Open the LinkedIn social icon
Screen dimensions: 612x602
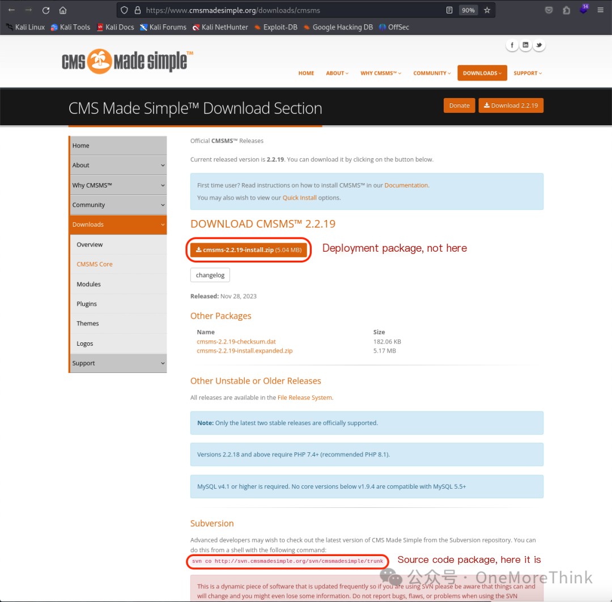[x=525, y=45]
